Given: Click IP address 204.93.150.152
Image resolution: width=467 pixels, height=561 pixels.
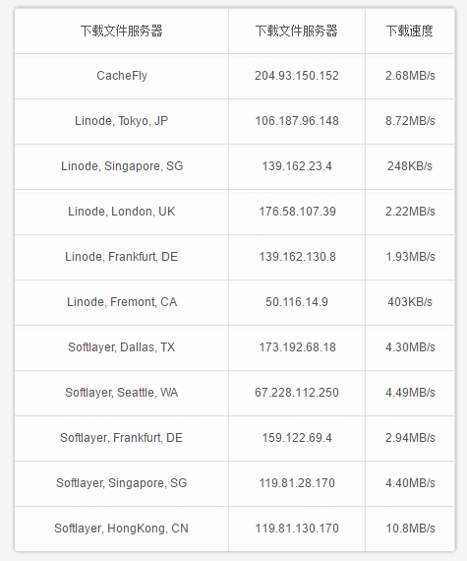Looking at the screenshot, I should click(x=297, y=76).
